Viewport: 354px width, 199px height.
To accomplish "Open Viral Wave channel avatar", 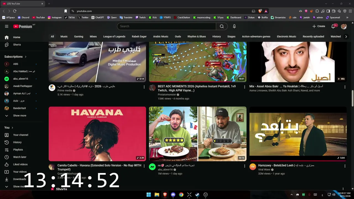I will point(253,167).
